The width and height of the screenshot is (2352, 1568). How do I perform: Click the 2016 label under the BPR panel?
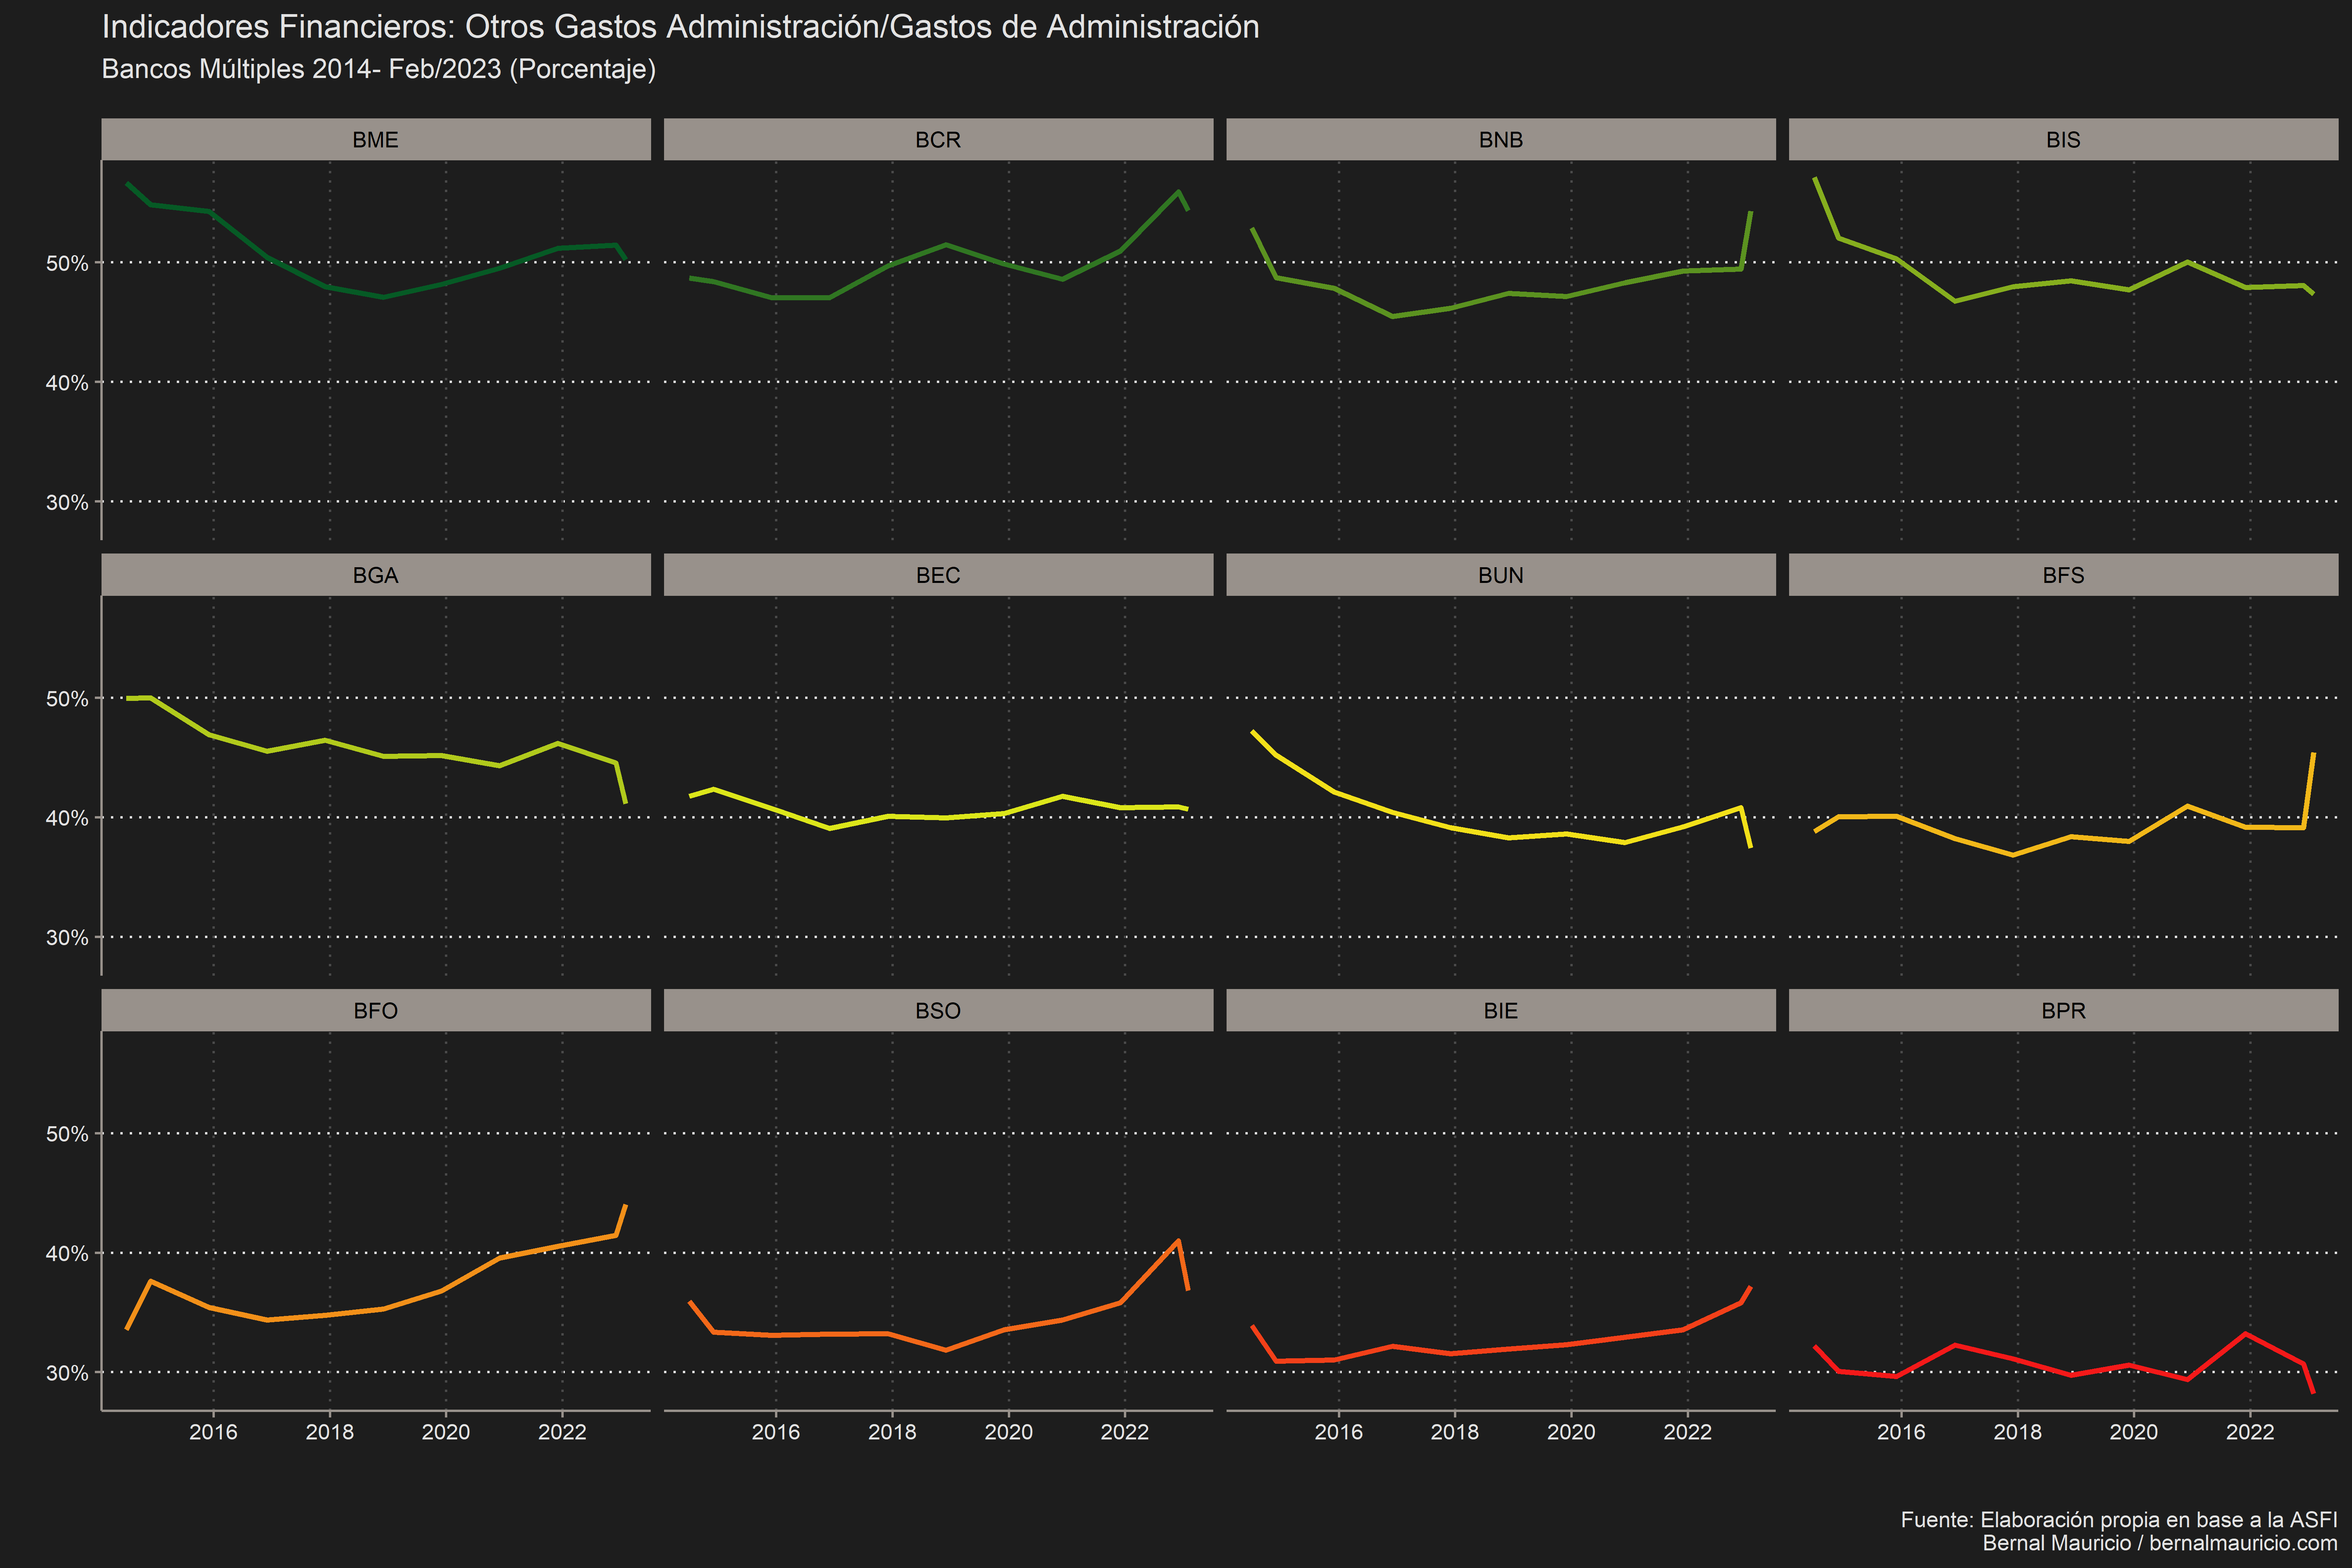(1901, 1432)
